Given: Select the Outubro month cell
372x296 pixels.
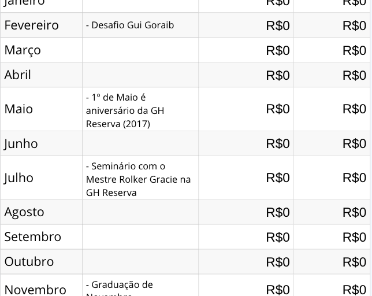Looking at the screenshot, I should tap(29, 262).
